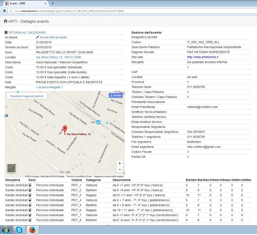Zoom out on the map
The width and height of the screenshot is (257, 235).
click(x=120, y=169)
